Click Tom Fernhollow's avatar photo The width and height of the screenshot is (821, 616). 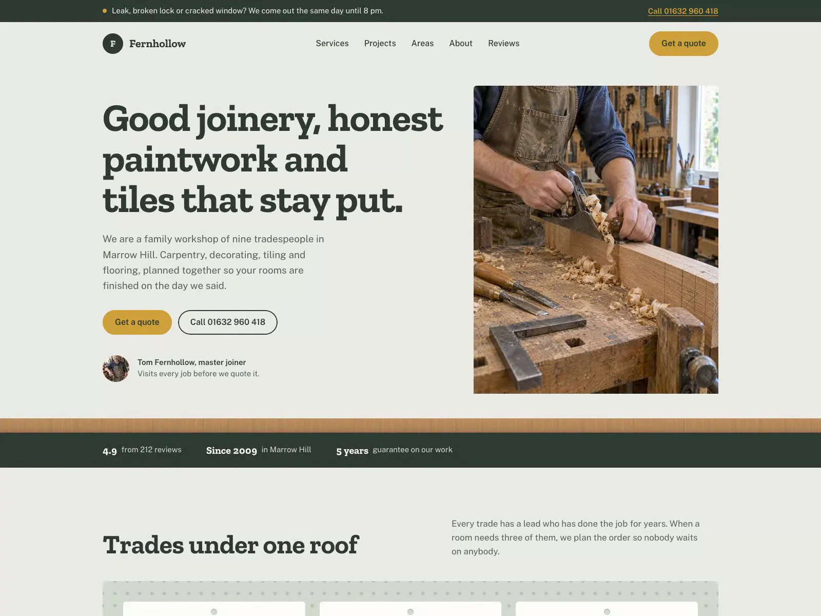116,369
